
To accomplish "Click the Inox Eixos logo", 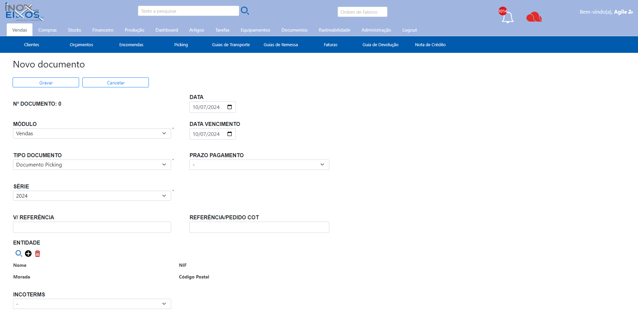I will [24, 12].
